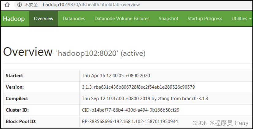Click the Compiled: label

pos(17,99)
